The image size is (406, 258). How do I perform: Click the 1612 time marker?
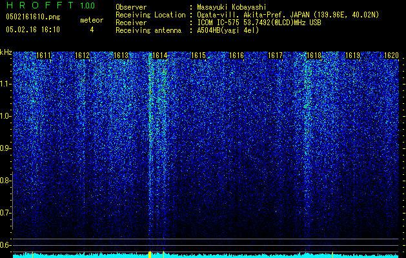point(82,55)
